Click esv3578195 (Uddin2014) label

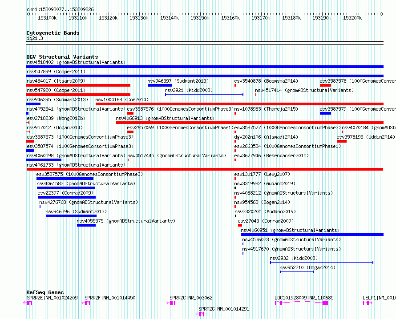[x=366, y=137]
